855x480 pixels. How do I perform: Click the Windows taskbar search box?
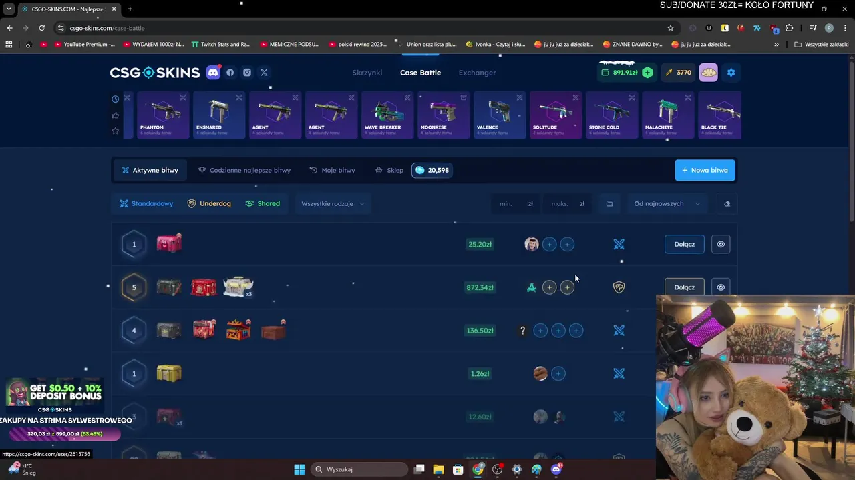point(360,469)
